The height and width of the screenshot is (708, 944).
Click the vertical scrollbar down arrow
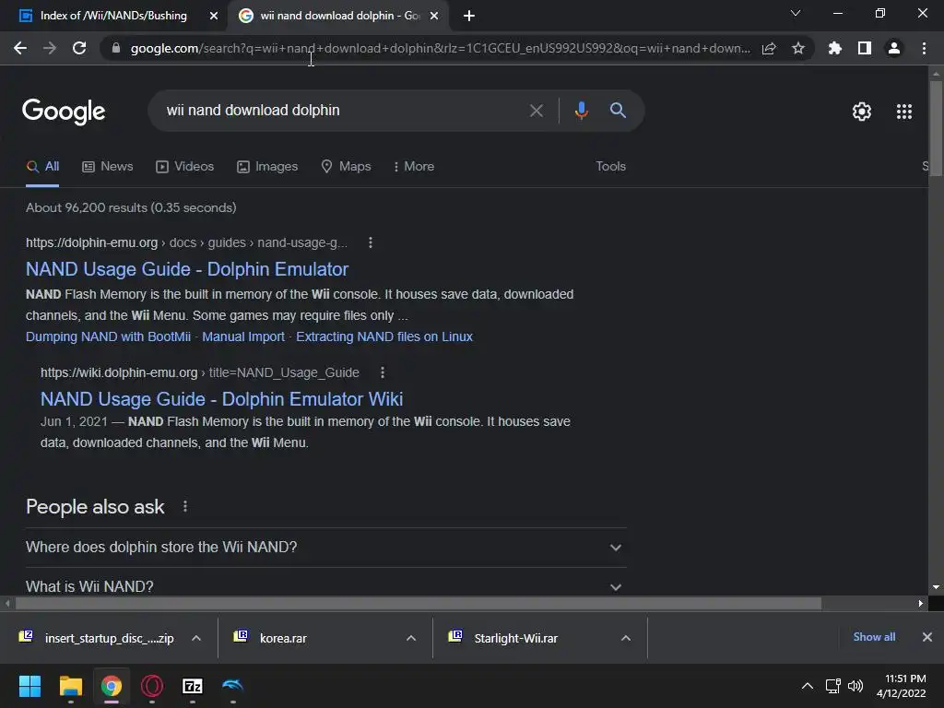coord(936,587)
